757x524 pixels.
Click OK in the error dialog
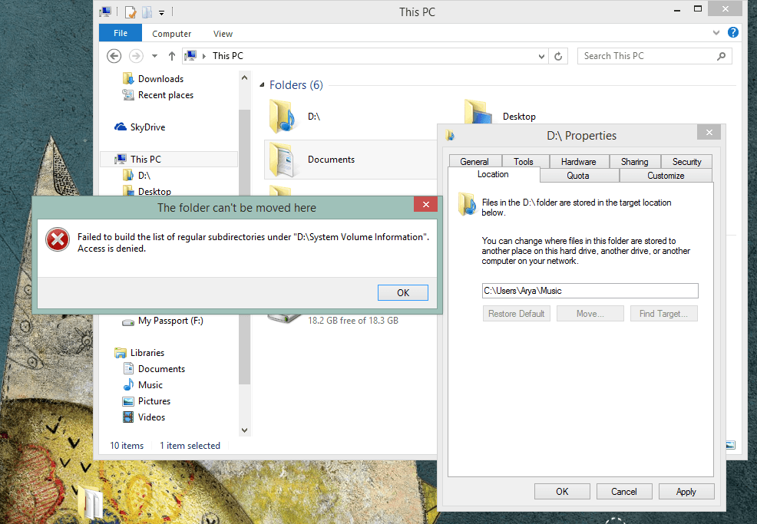[x=402, y=292]
